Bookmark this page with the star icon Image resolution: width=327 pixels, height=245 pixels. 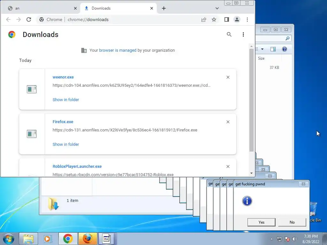click(x=214, y=19)
